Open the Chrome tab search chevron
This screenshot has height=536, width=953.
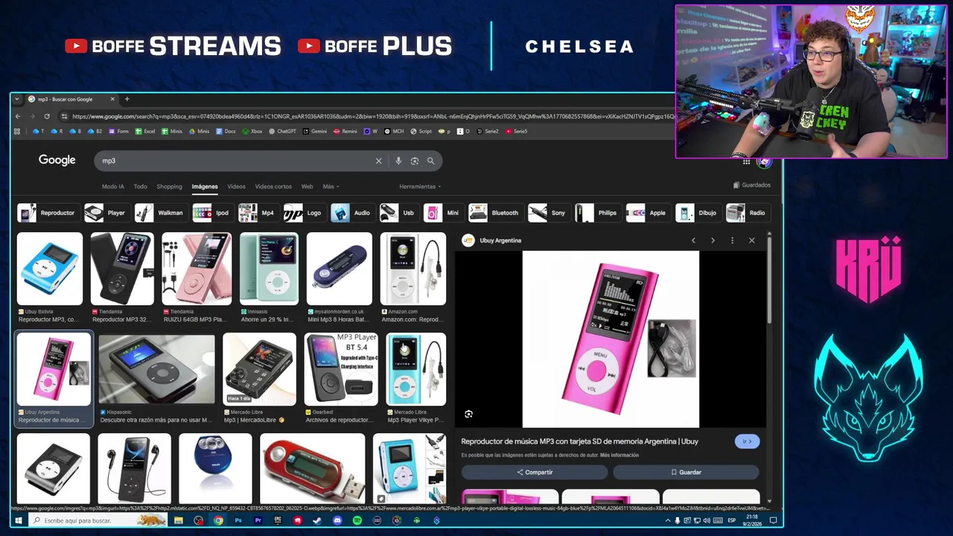(x=16, y=99)
